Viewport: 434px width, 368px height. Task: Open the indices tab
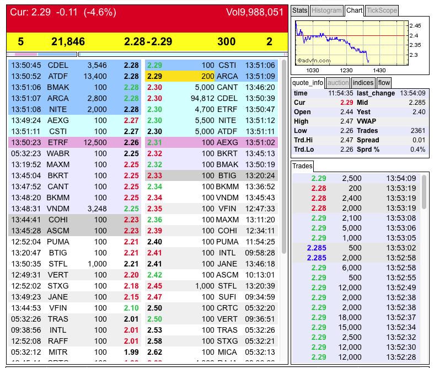[363, 83]
